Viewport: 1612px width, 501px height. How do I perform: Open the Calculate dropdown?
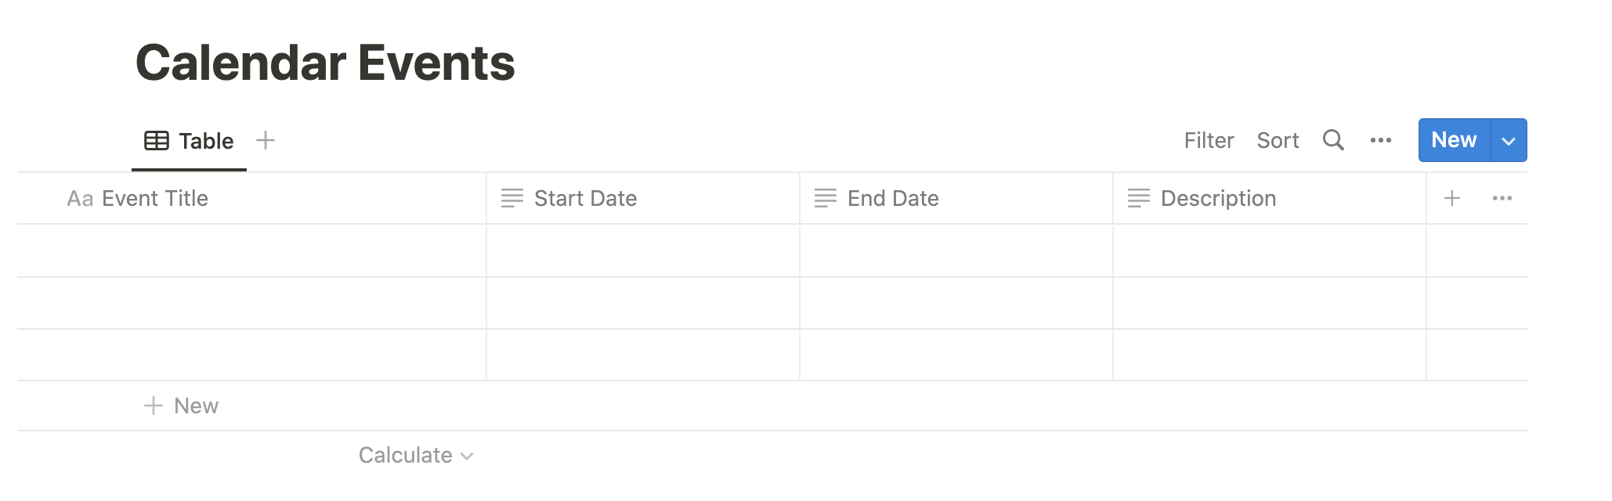[416, 455]
